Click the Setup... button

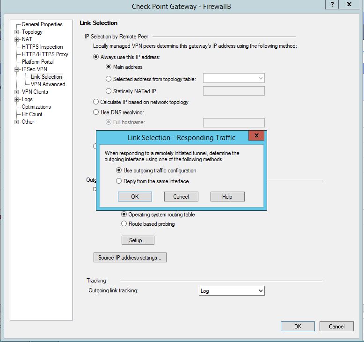pyautogui.click(x=138, y=240)
